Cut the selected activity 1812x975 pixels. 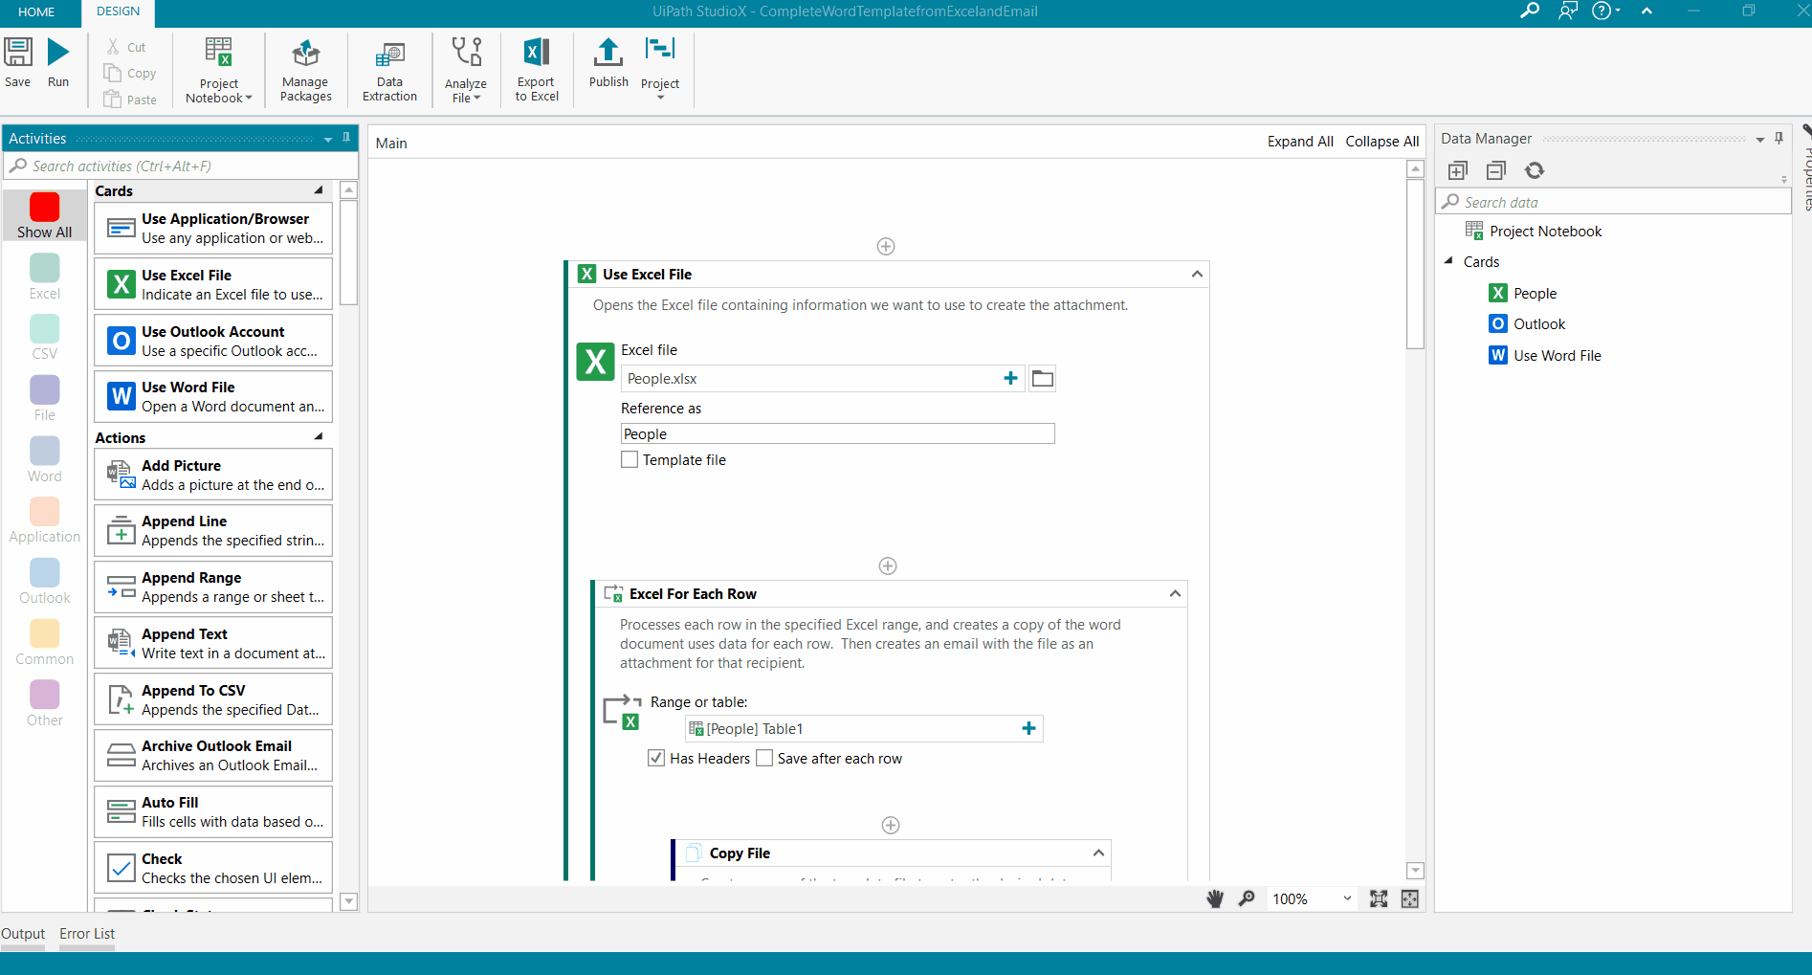[126, 47]
